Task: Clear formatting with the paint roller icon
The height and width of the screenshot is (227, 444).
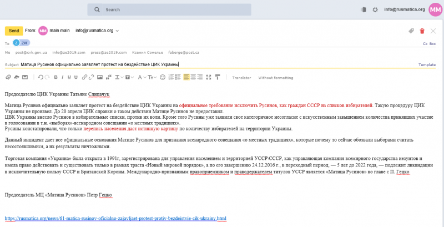Action: coord(218,77)
